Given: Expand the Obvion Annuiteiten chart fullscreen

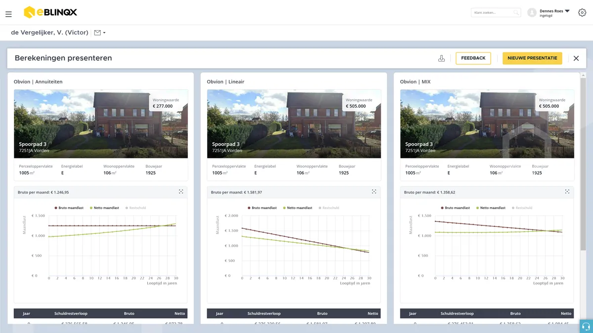Looking at the screenshot, I should [x=181, y=191].
